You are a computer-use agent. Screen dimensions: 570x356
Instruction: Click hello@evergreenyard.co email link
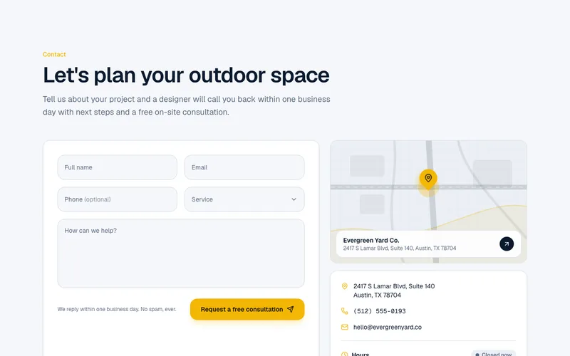point(388,327)
